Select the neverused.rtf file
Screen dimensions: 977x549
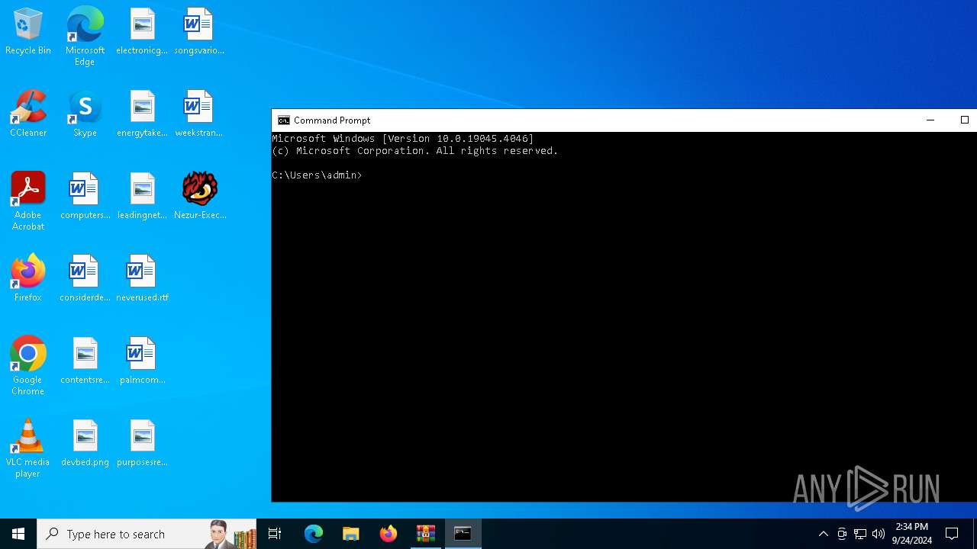click(x=142, y=279)
